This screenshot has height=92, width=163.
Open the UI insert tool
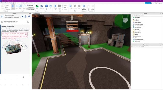click(x=50, y=7)
